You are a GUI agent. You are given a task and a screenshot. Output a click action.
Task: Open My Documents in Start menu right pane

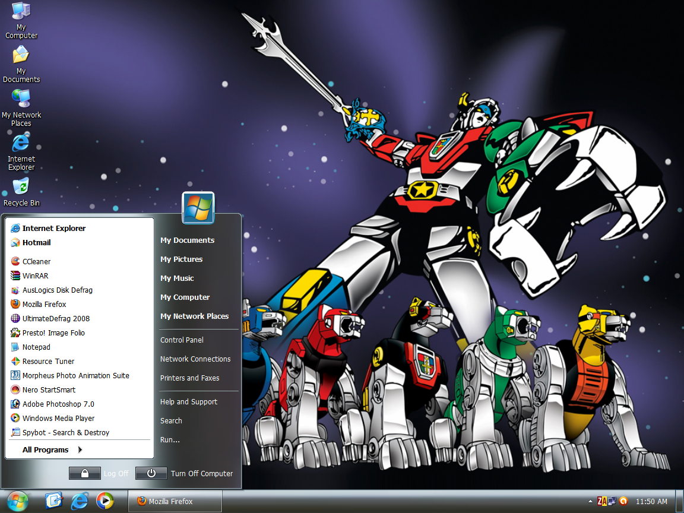[187, 240]
